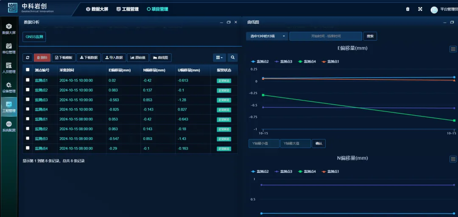Open the 选中13中的13项 dropdown
The image size is (458, 217).
pos(267,36)
